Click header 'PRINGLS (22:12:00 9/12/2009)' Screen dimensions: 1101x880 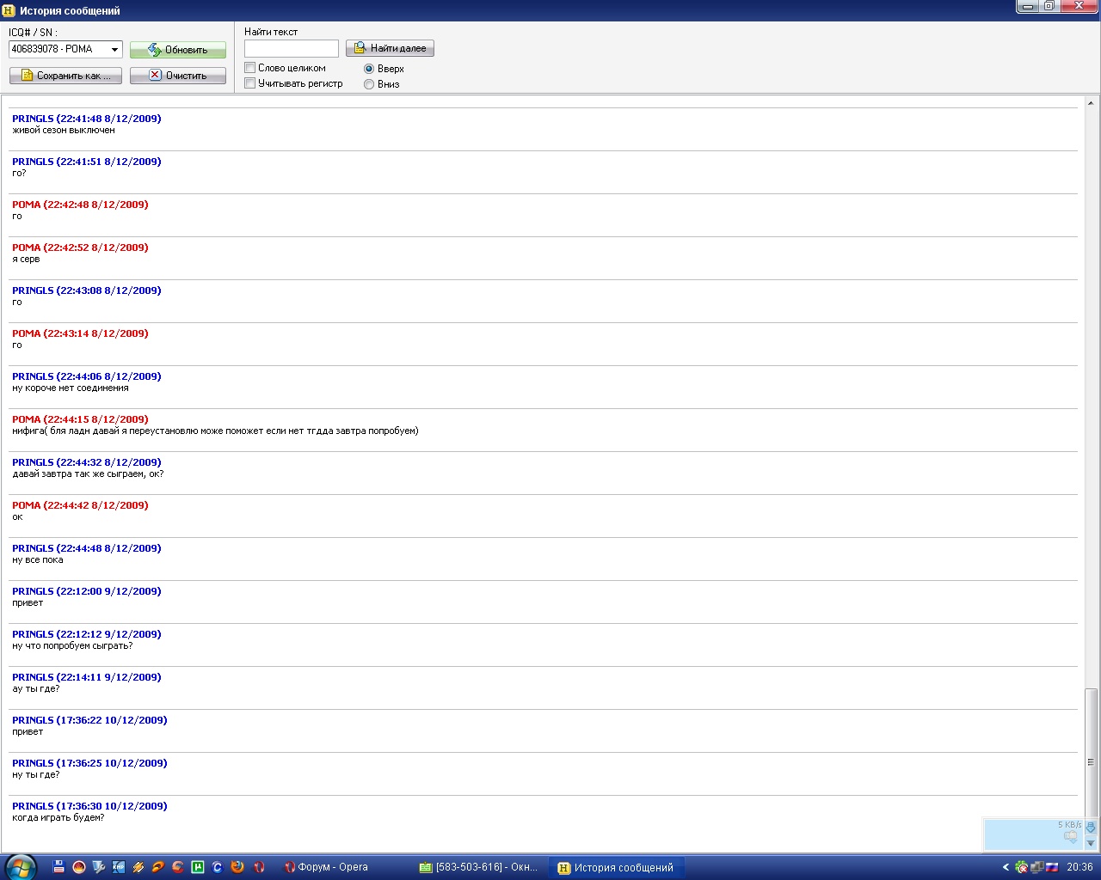coord(87,591)
